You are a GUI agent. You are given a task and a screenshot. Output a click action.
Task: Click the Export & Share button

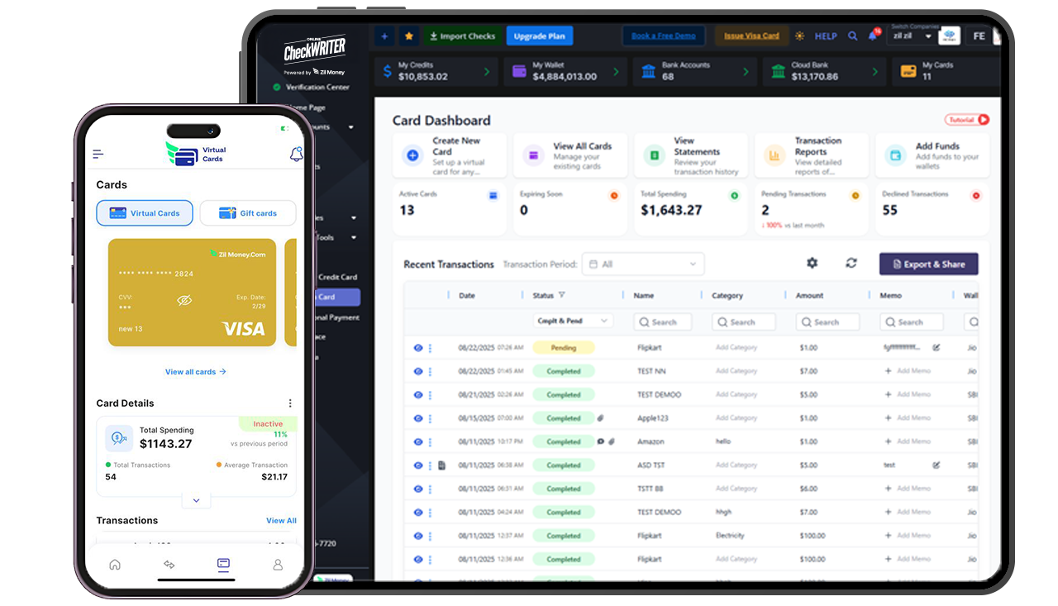click(x=928, y=265)
